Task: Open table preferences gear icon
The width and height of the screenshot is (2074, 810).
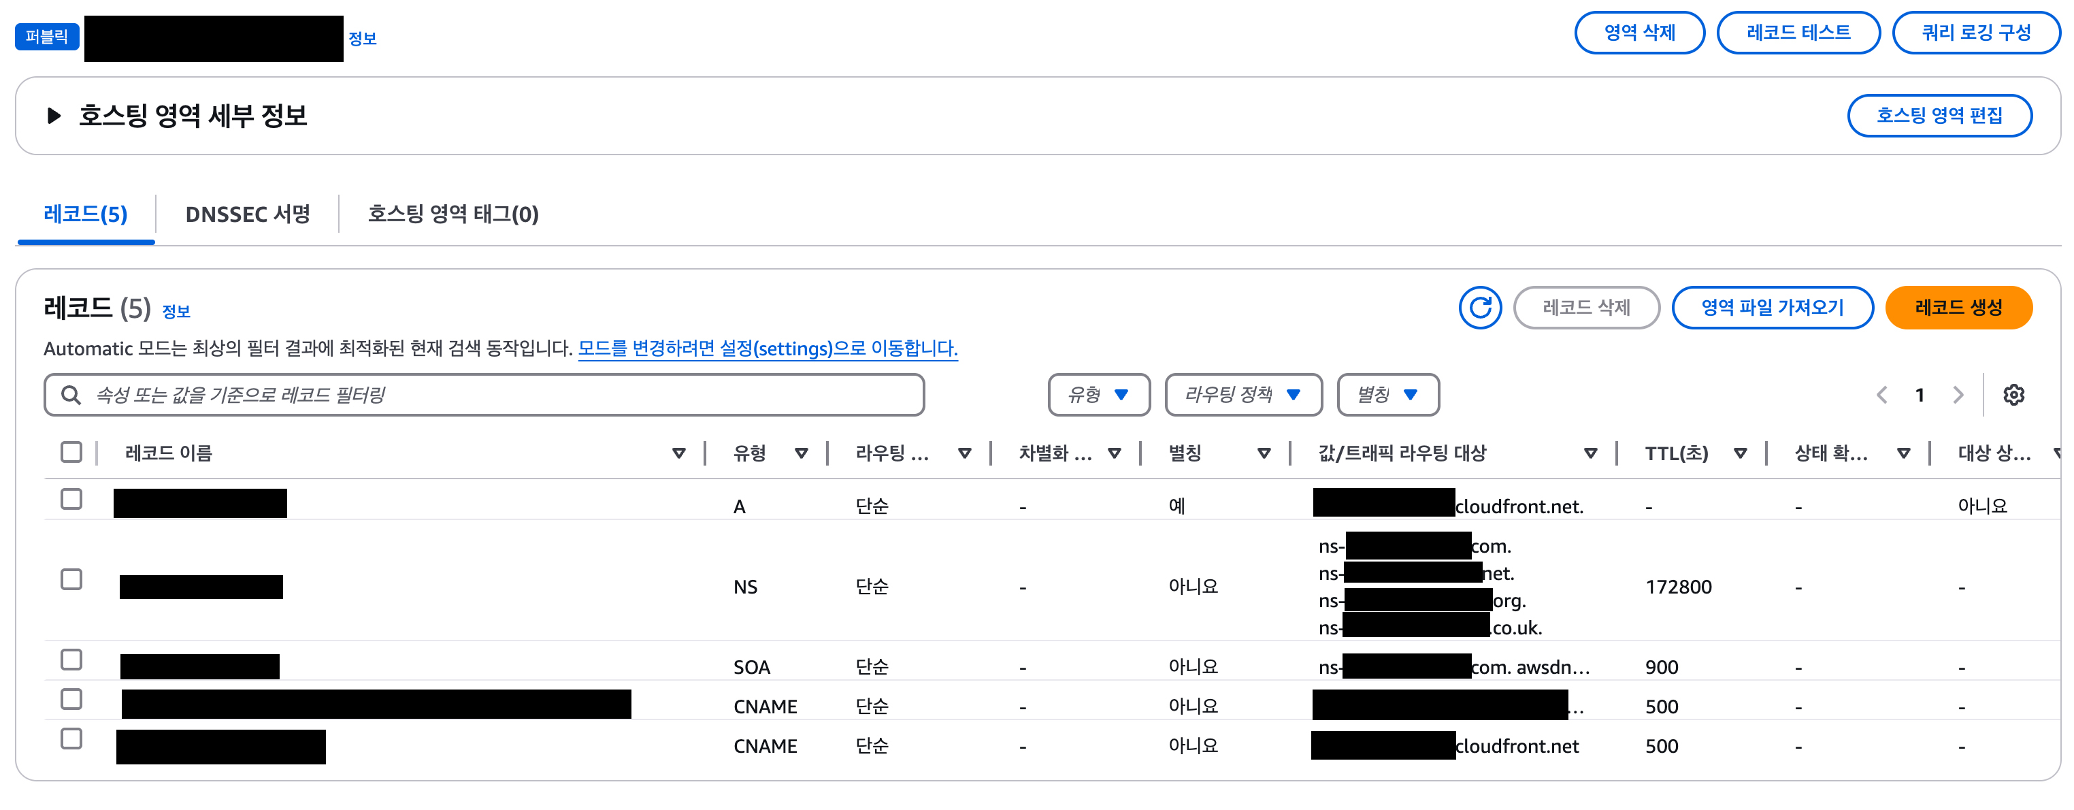Action: (x=2013, y=395)
